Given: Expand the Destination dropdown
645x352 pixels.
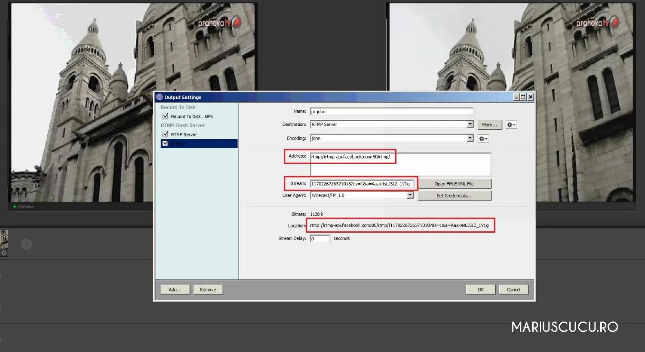Looking at the screenshot, I should click(470, 124).
